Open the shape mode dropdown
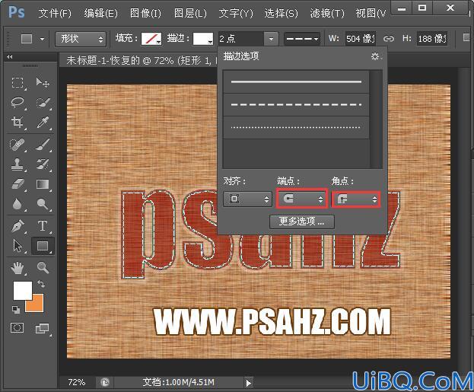The width and height of the screenshot is (474, 392). (81, 39)
